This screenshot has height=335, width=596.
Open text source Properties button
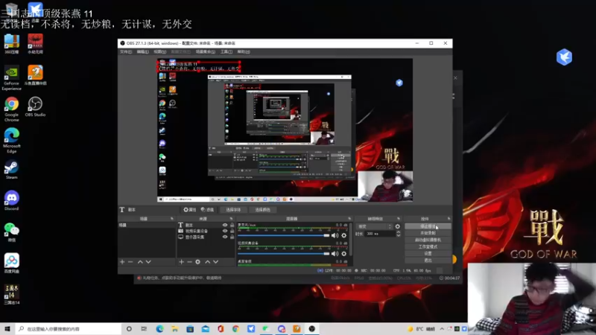(189, 210)
